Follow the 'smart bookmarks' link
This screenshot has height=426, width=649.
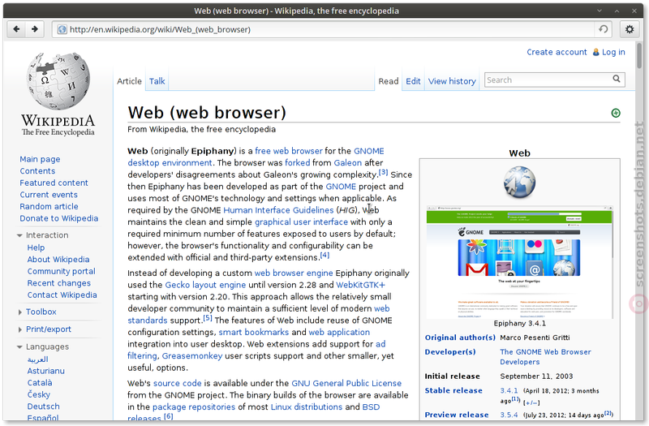click(254, 333)
